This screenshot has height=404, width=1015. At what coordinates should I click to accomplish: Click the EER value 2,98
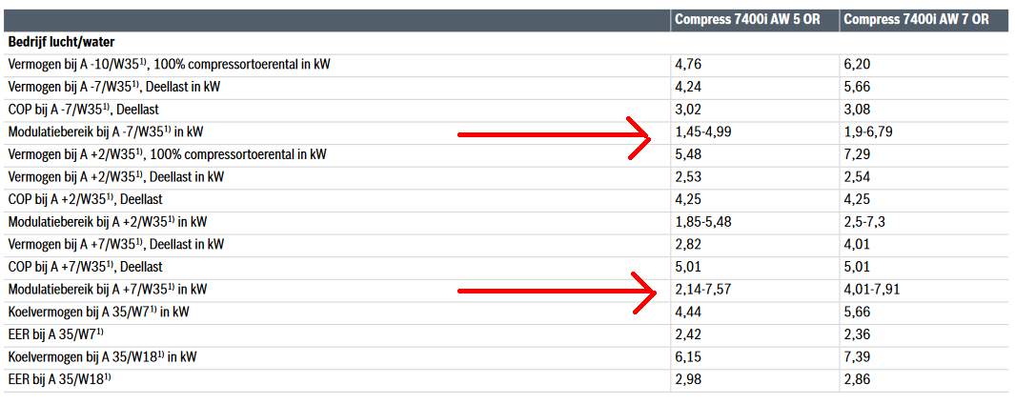point(688,379)
